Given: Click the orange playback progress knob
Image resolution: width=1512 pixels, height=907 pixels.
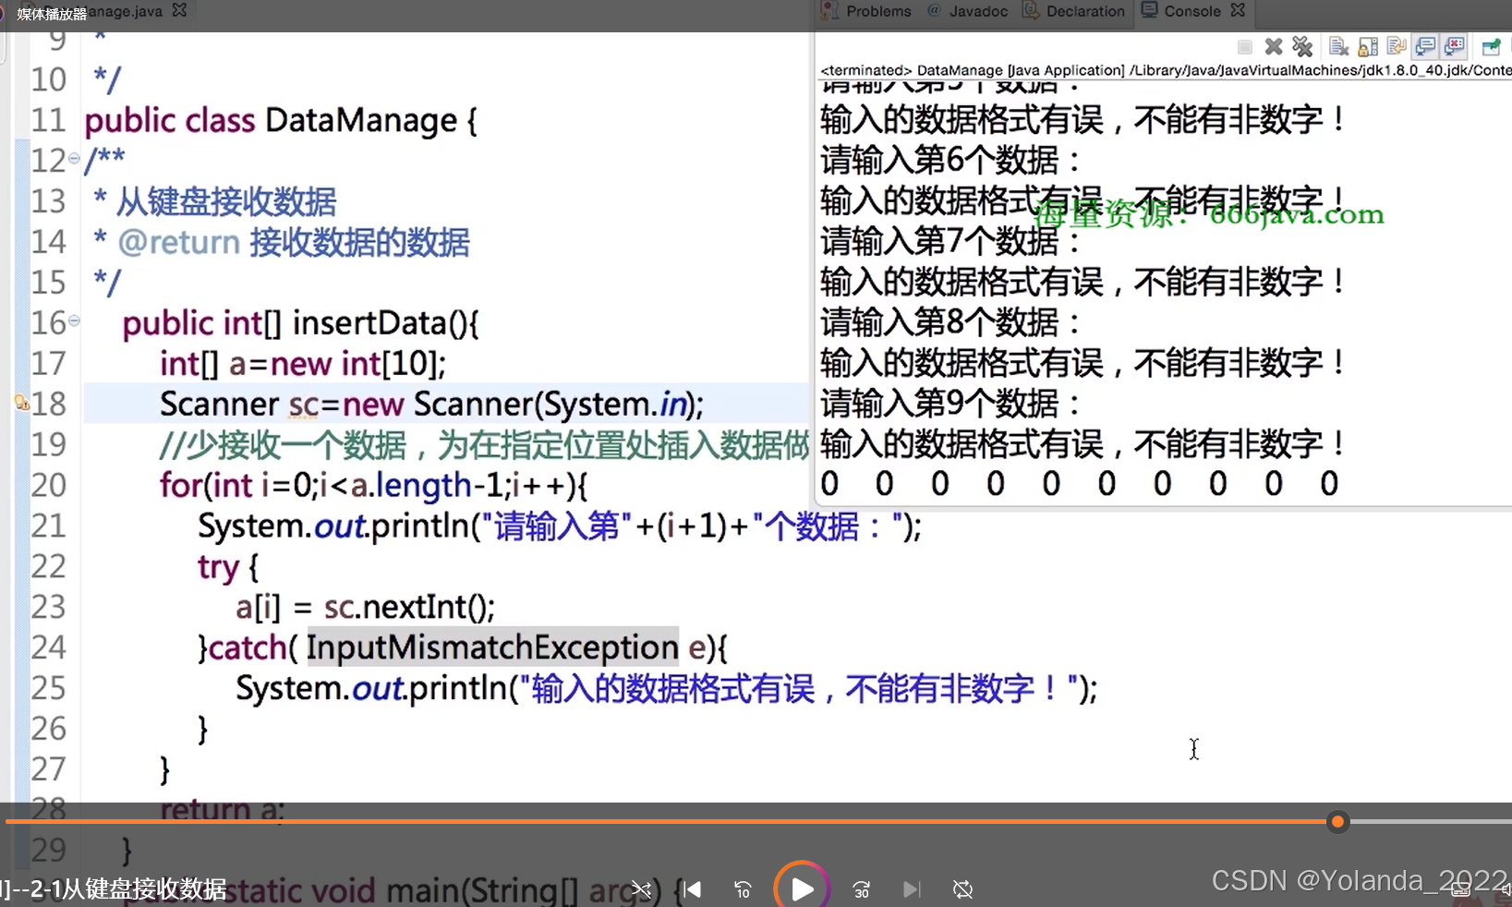Looking at the screenshot, I should (1337, 821).
